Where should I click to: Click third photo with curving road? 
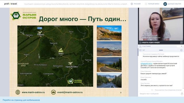(109, 64)
